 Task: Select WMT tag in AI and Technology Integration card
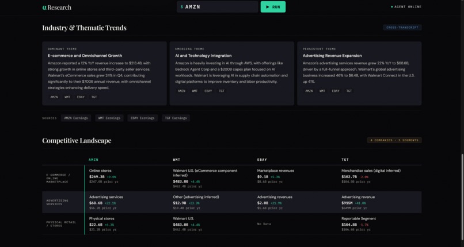(x=195, y=91)
